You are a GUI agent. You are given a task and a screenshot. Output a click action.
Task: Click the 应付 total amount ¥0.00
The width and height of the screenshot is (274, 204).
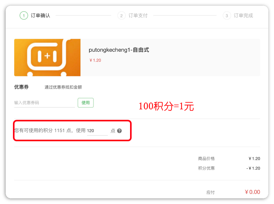tap(252, 192)
